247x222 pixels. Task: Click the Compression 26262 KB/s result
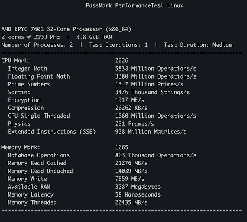pos(131,108)
